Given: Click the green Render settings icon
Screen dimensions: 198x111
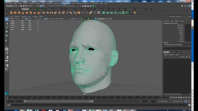Looking at the screenshot, I should (93, 6).
